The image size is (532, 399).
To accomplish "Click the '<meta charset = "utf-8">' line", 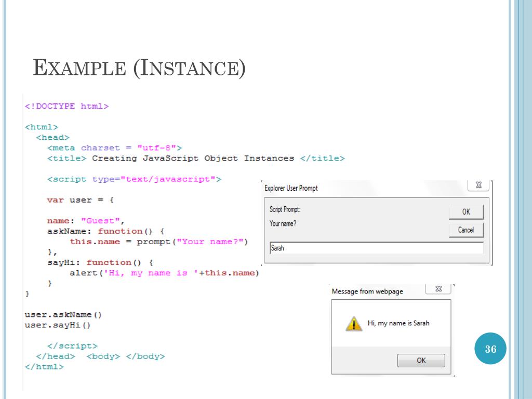I will tap(114, 148).
